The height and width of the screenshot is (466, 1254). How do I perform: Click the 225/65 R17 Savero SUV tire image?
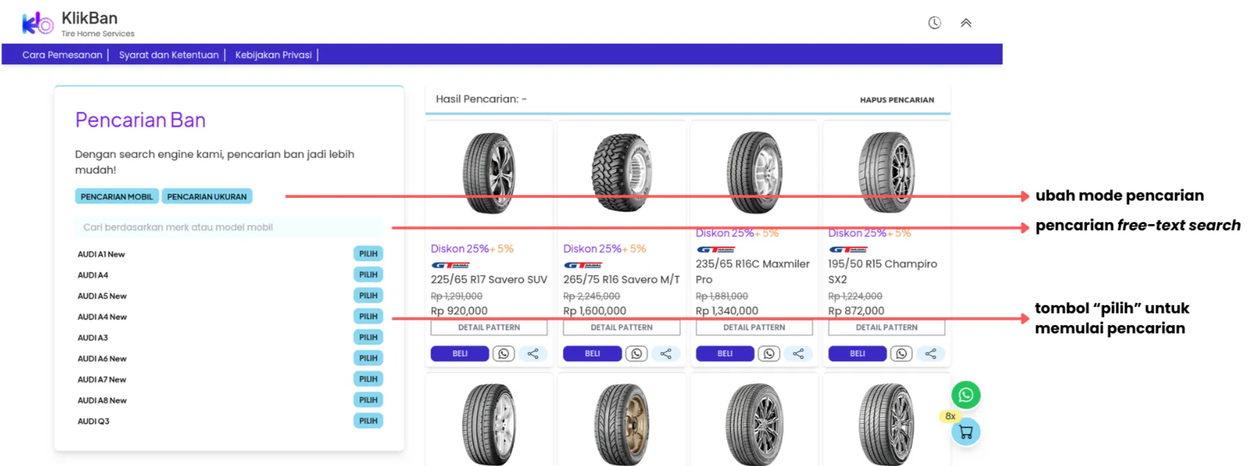[x=489, y=173]
